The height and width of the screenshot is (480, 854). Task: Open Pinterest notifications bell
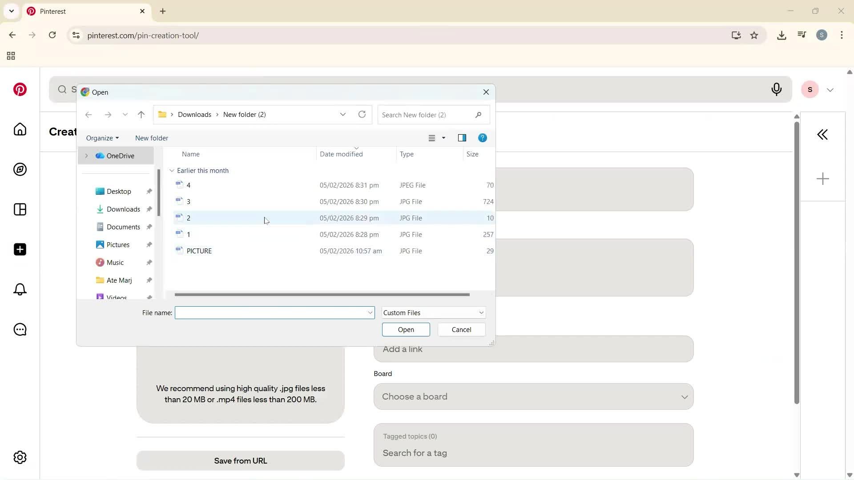pos(20,289)
